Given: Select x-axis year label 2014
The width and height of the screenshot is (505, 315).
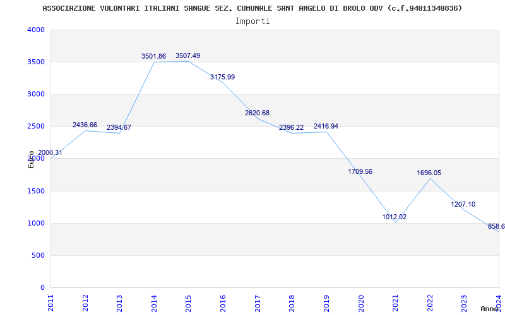Looking at the screenshot, I should [x=154, y=303].
